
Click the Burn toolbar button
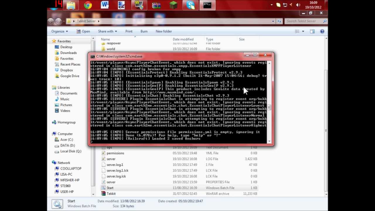[x=144, y=31]
